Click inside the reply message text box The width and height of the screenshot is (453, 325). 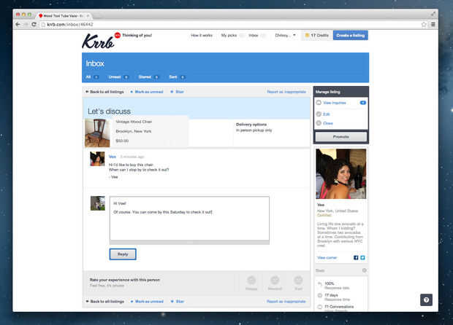[x=189, y=219]
